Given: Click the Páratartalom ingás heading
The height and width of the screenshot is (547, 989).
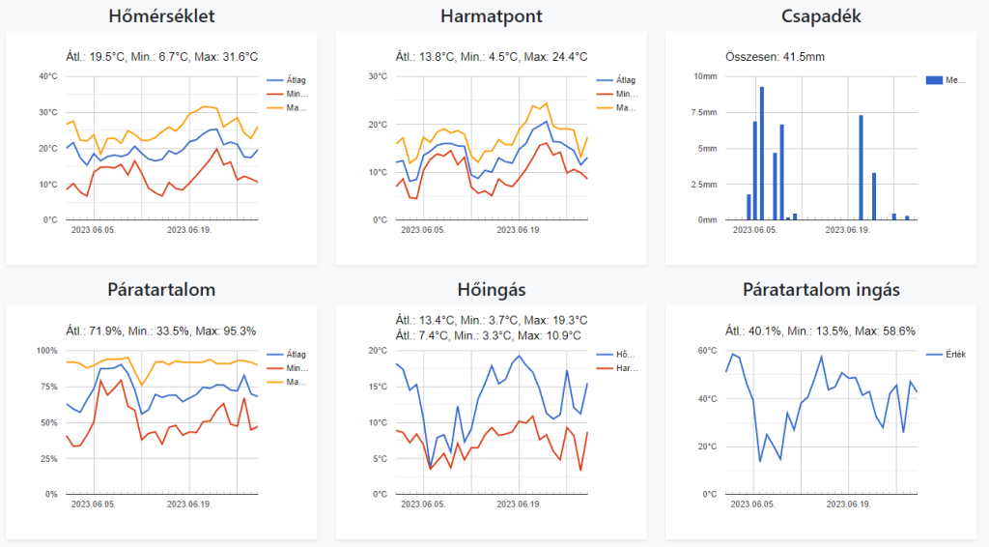Looking at the screenshot, I should tap(822, 290).
